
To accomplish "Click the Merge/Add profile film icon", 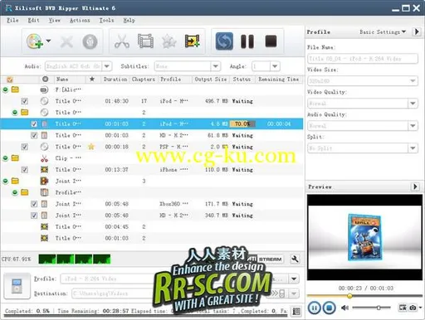I will (193, 41).
